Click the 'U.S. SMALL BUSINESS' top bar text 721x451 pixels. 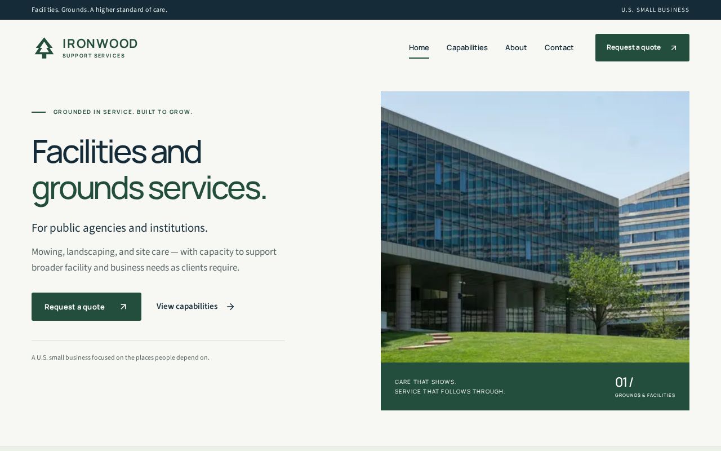655,10
